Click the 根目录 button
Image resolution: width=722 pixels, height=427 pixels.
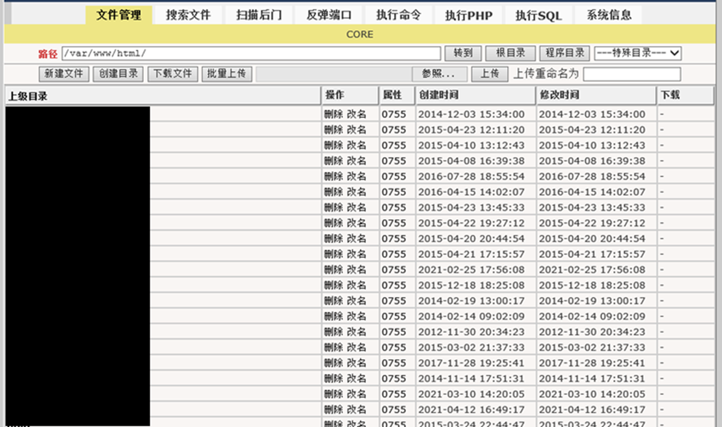coord(510,53)
